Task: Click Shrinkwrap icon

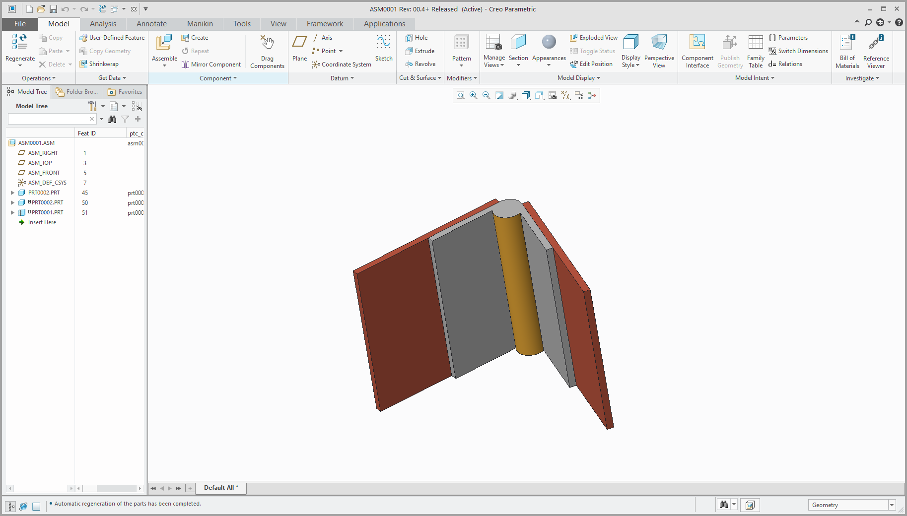Action: (x=83, y=64)
